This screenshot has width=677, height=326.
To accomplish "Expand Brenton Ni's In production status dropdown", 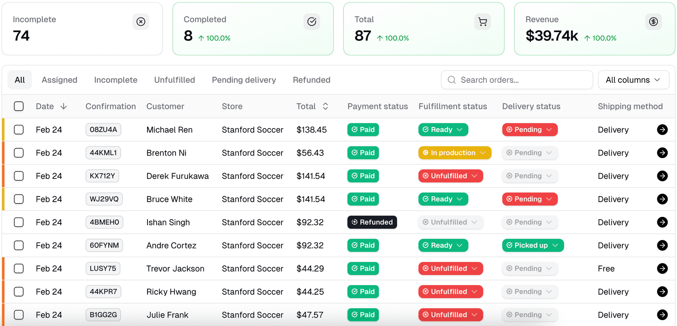I will tap(455, 153).
